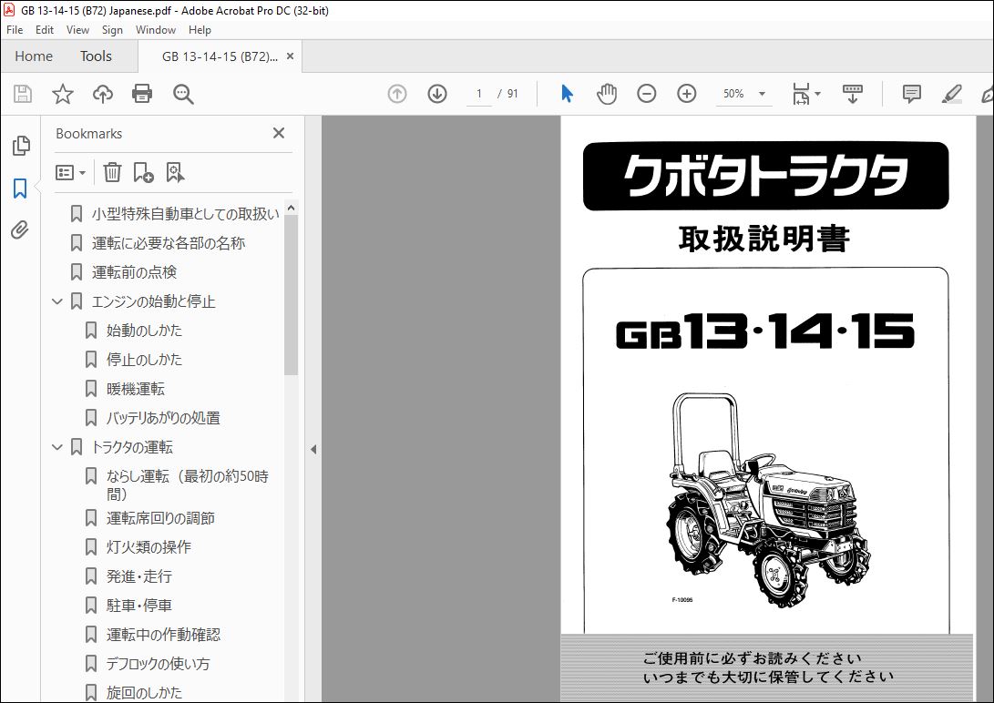Open the File menu
Viewport: 994px width, 703px height.
(x=15, y=30)
